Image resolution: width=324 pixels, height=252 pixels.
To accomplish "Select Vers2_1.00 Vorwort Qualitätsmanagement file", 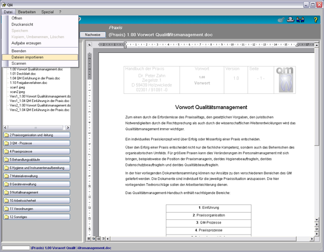I will [40, 105].
